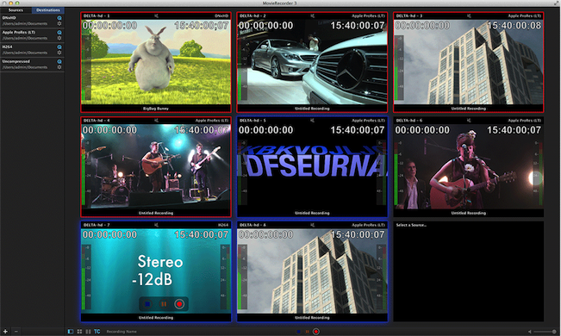
Task: Pause recording in DELTA-hd 7 overlay
Action: tap(164, 304)
